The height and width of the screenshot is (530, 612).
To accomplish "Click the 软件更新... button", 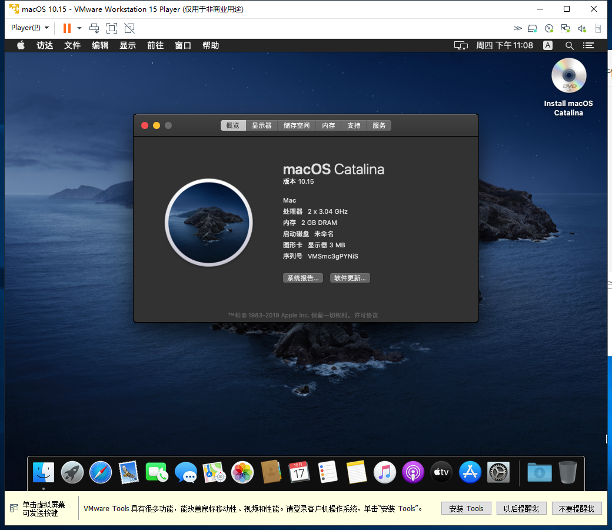I will tap(350, 278).
